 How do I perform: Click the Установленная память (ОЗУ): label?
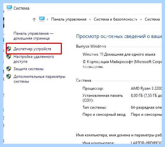click(102, 98)
